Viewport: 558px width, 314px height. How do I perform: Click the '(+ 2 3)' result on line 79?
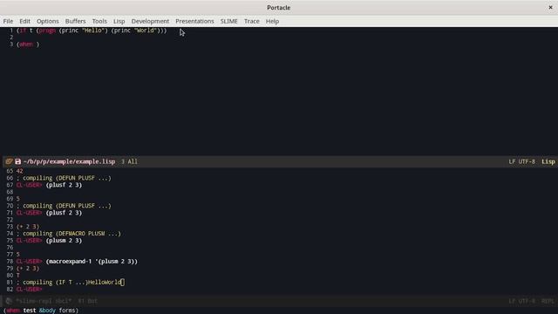click(x=28, y=268)
